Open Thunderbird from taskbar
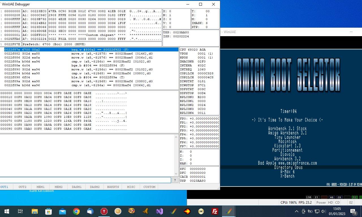The image size is (362, 217). (90, 211)
